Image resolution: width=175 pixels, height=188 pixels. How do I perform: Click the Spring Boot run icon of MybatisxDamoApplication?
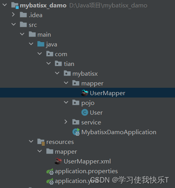pos(76,132)
